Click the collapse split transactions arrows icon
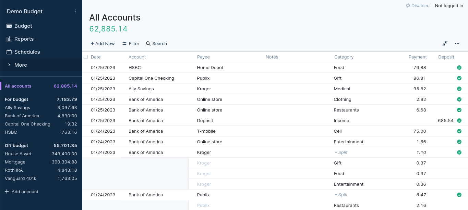 445,43
